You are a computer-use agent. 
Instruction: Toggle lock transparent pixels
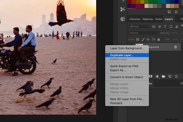click(x=138, y=39)
